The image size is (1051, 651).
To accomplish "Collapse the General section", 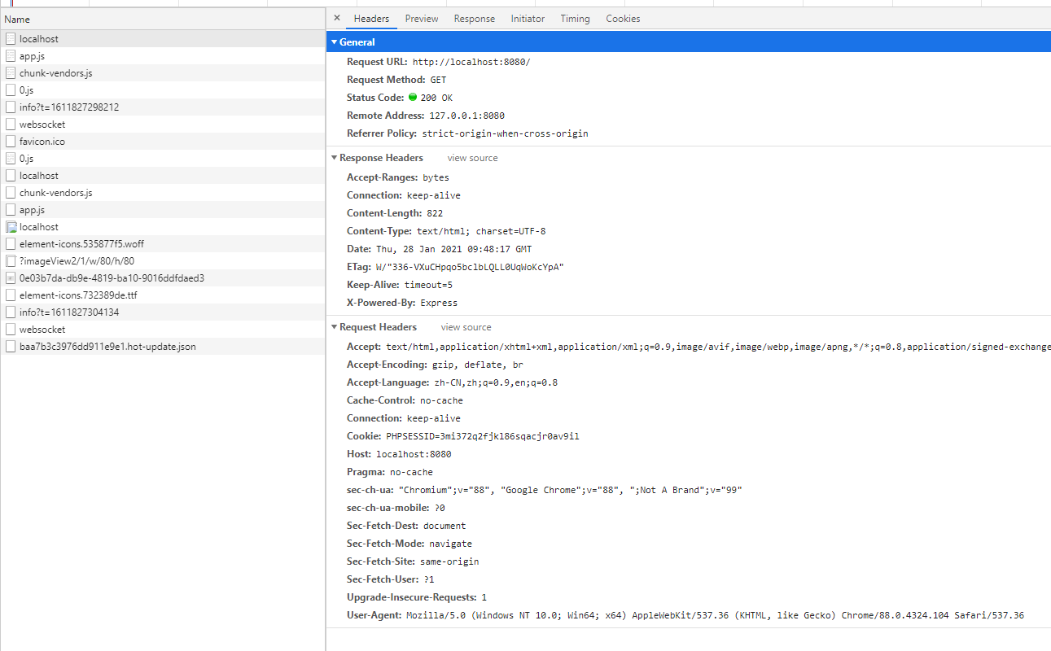I will point(334,42).
